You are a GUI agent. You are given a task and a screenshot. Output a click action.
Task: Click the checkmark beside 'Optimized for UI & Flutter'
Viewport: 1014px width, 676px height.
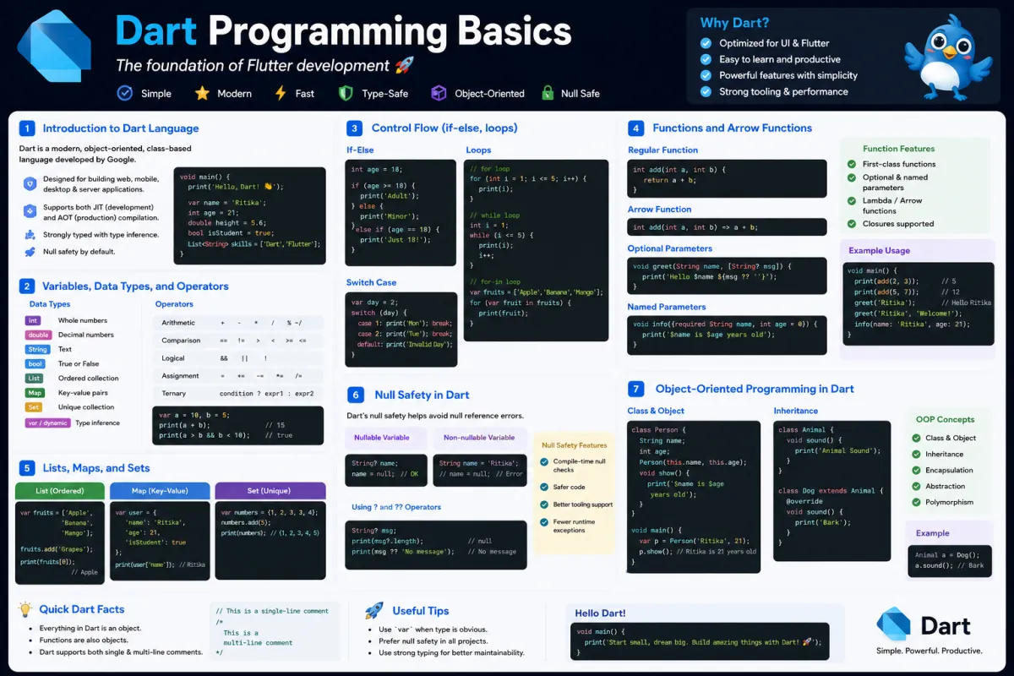pos(706,43)
